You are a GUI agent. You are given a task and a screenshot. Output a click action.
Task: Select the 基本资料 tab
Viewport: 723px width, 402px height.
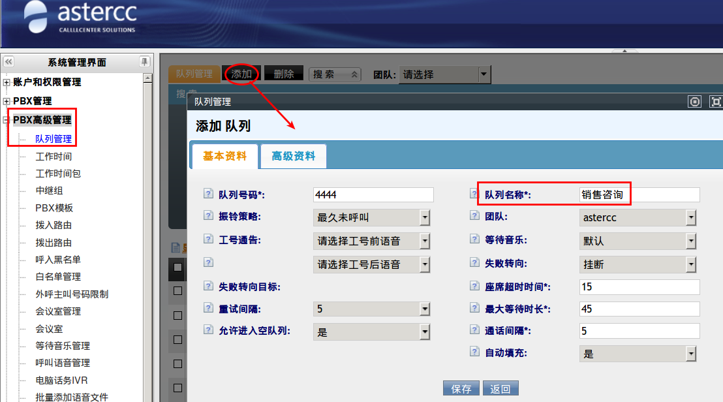coord(224,157)
